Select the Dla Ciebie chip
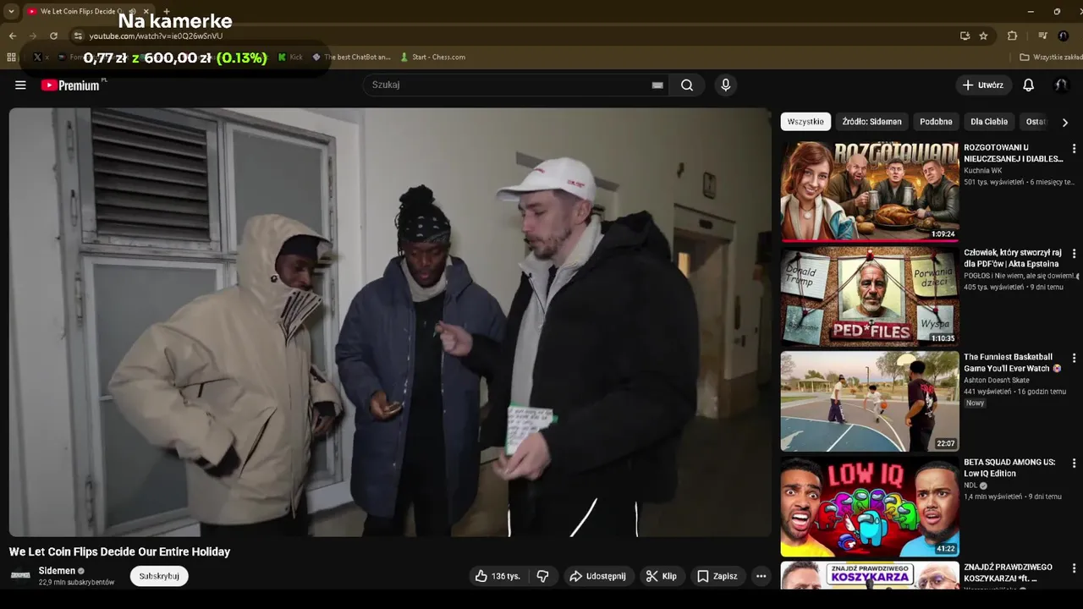This screenshot has width=1083, height=609. 989,122
